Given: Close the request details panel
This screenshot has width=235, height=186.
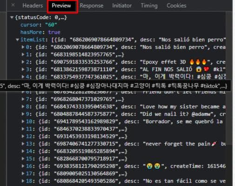Looking at the screenshot, I should click(13, 5).
